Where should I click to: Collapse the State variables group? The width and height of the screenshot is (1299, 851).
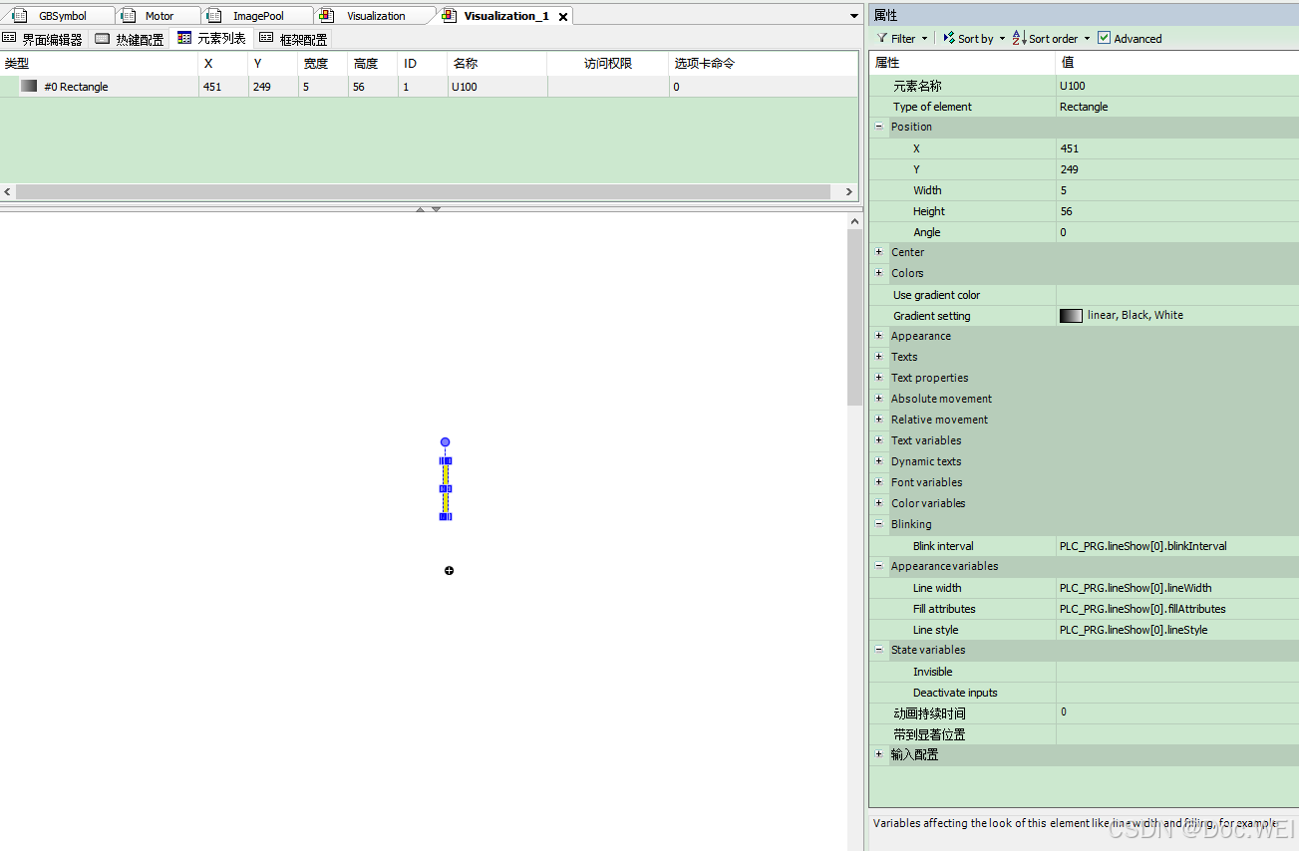tap(879, 650)
